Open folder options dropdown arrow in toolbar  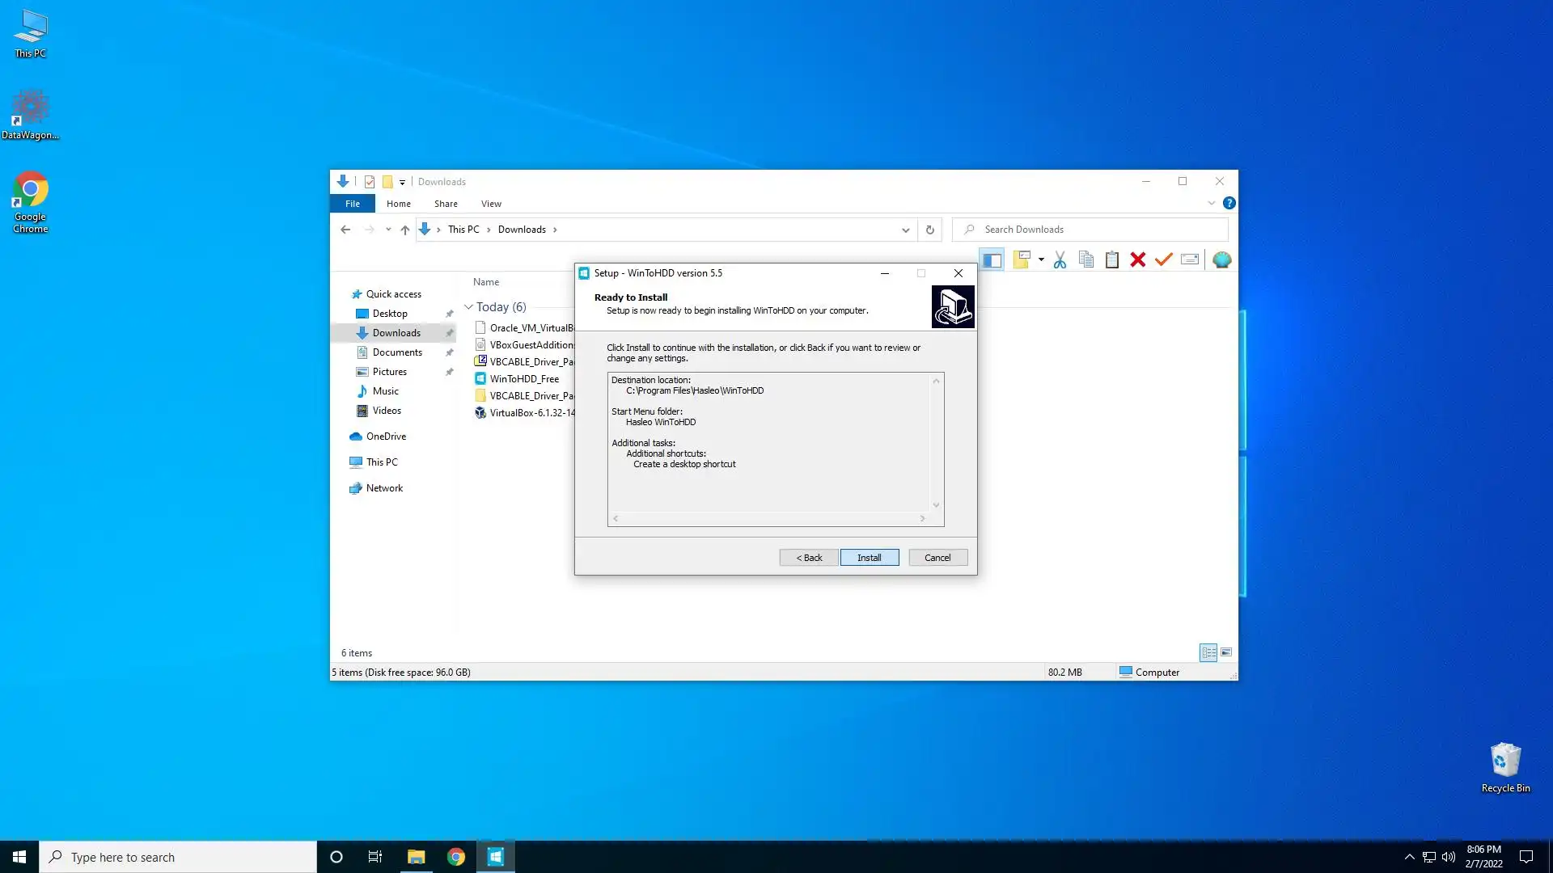pyautogui.click(x=1041, y=259)
